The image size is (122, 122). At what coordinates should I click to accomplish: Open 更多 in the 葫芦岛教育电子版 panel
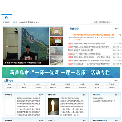(117, 121)
